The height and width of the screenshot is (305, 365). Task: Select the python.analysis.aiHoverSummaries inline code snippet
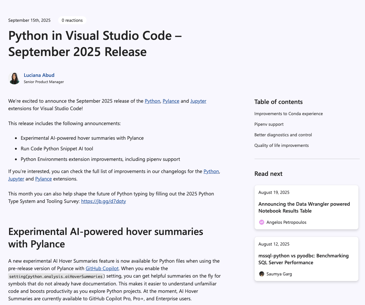coord(56,276)
